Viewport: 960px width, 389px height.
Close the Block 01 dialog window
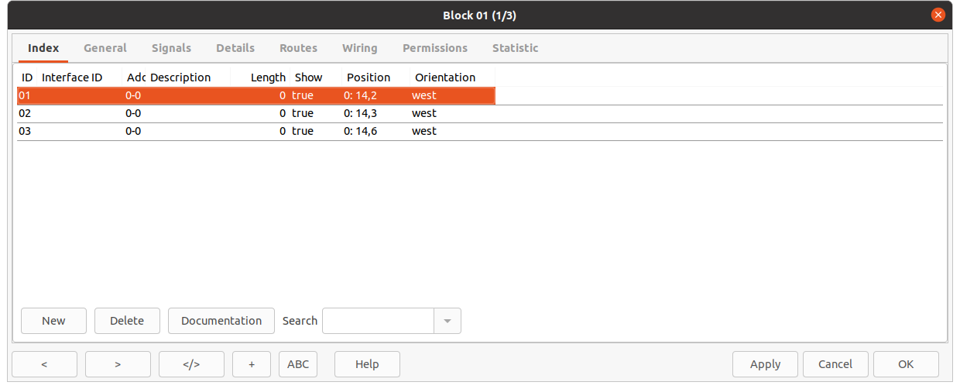(x=938, y=15)
